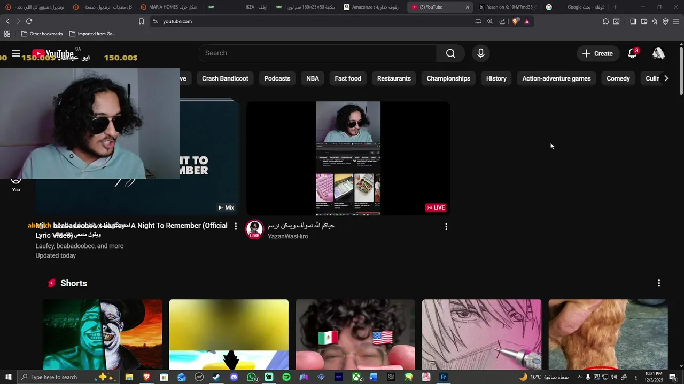Click the YouTube search magnifier button
Viewport: 684px width, 384px height.
[x=450, y=53]
